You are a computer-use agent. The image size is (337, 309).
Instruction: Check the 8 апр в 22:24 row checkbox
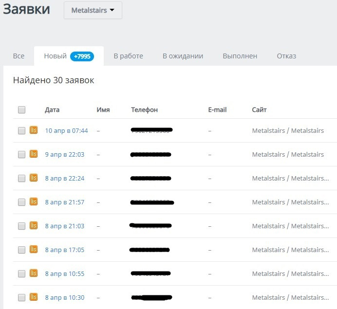tap(22, 178)
